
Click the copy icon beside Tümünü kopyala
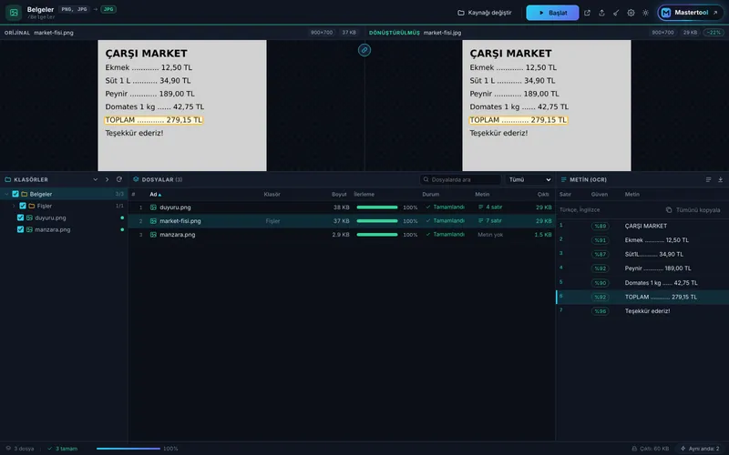click(669, 210)
